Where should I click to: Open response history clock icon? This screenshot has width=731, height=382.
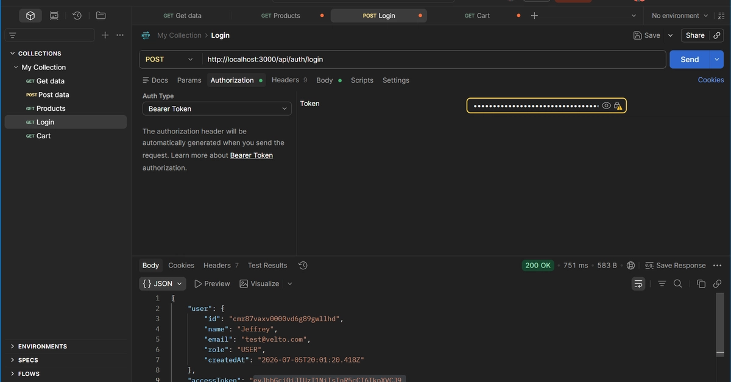303,266
